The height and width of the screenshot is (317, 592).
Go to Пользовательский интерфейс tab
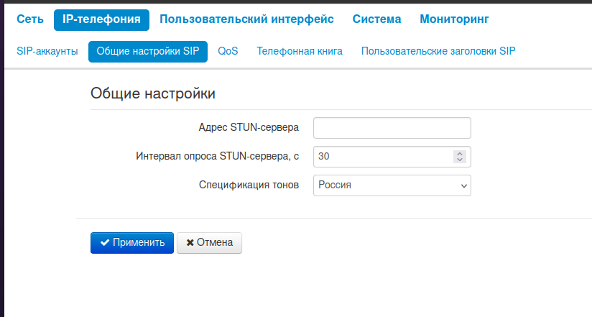[x=246, y=19]
